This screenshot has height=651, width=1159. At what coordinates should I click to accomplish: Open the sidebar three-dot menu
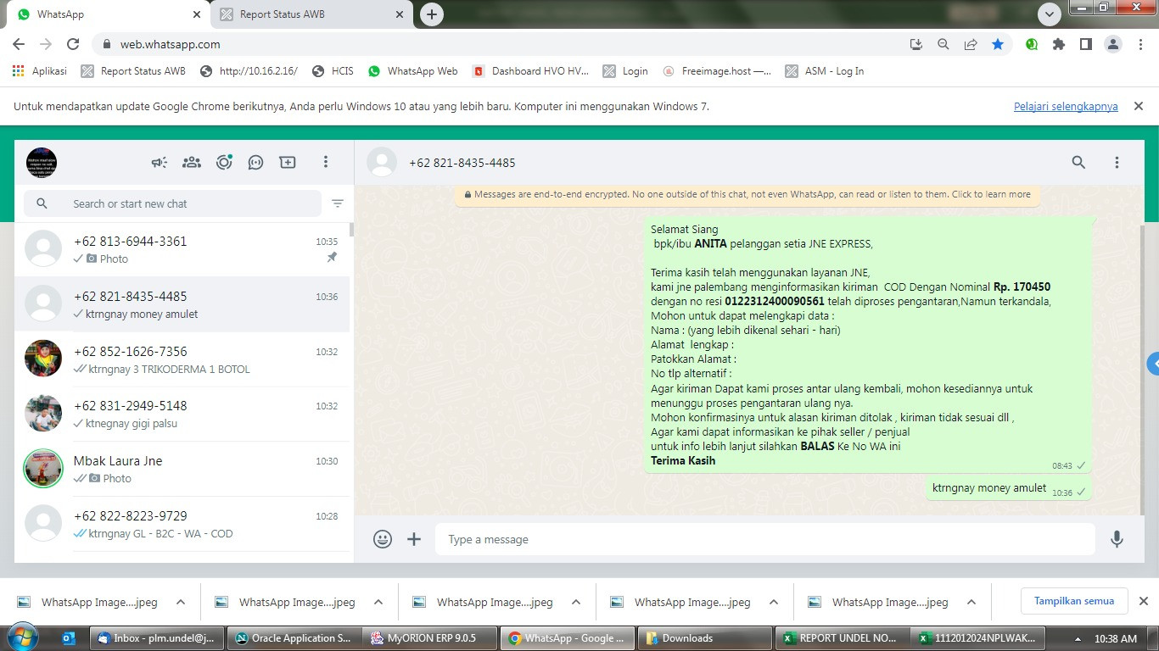pyautogui.click(x=326, y=162)
